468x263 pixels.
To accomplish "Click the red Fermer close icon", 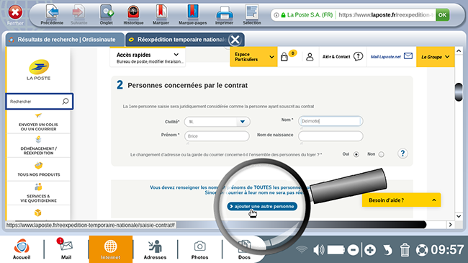I will click(15, 13).
